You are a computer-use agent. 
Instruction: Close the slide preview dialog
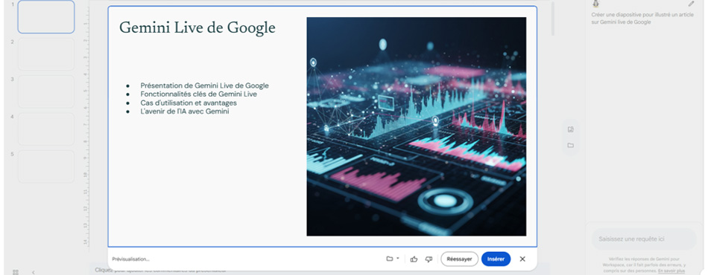tap(522, 259)
